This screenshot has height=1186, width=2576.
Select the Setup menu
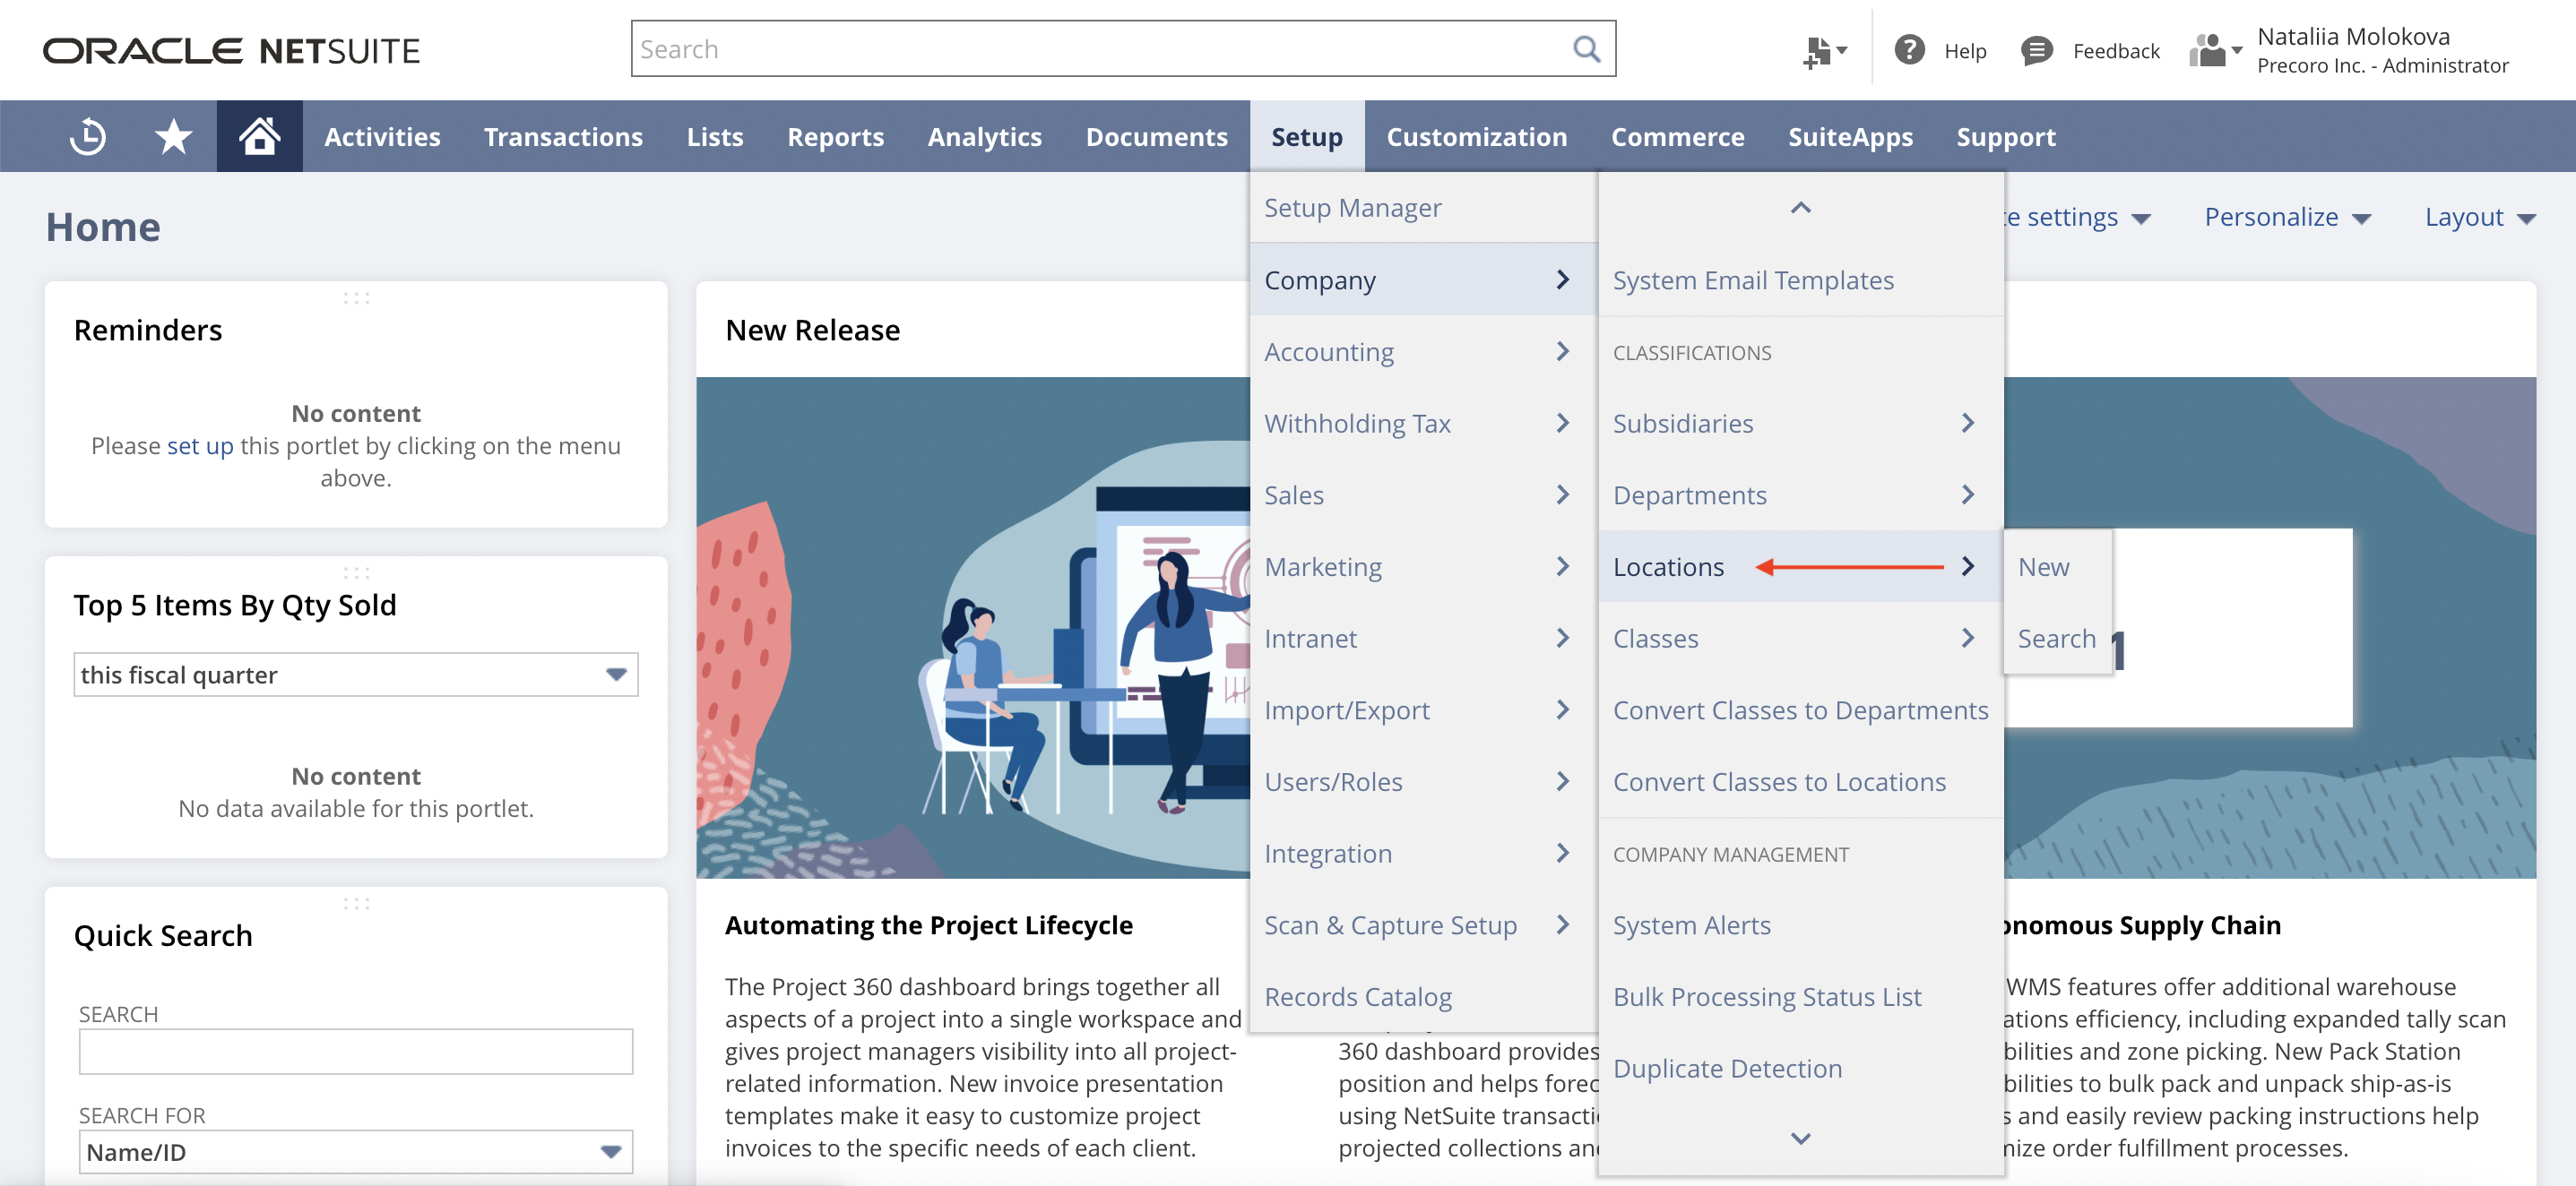pos(1307,136)
